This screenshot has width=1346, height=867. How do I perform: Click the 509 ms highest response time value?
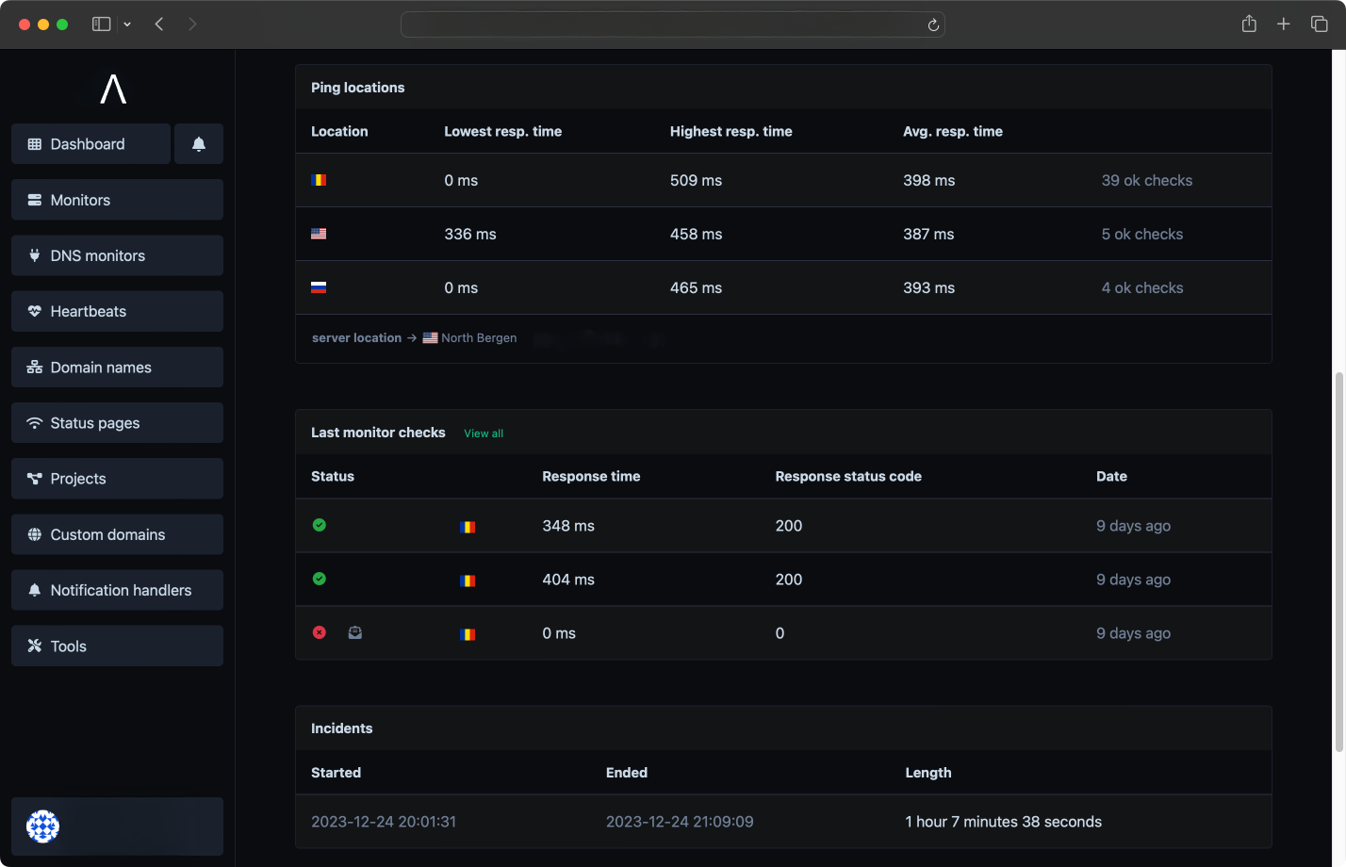click(696, 180)
